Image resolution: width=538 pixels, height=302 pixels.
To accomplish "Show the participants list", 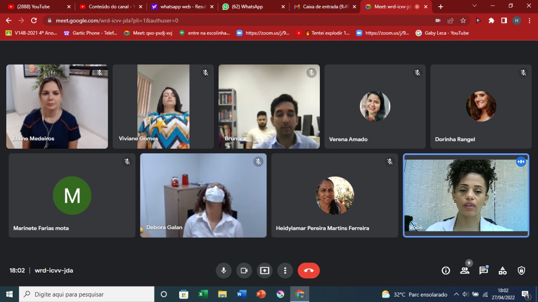I will [464, 270].
